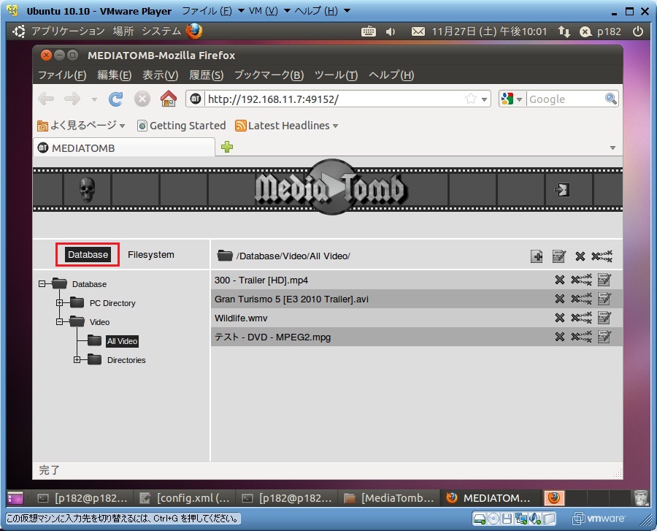Click the volume speaker icon in panel

click(391, 31)
